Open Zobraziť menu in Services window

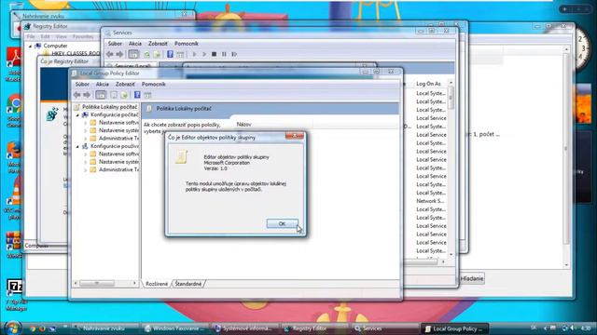(158, 44)
